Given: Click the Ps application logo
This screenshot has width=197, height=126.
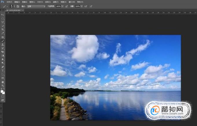Looking at the screenshot, I should (2, 2).
